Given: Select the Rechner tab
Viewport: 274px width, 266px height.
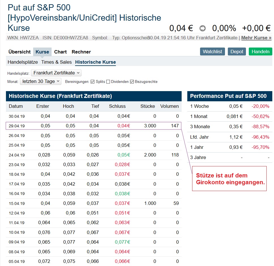Looking at the screenshot, I should [81, 52].
